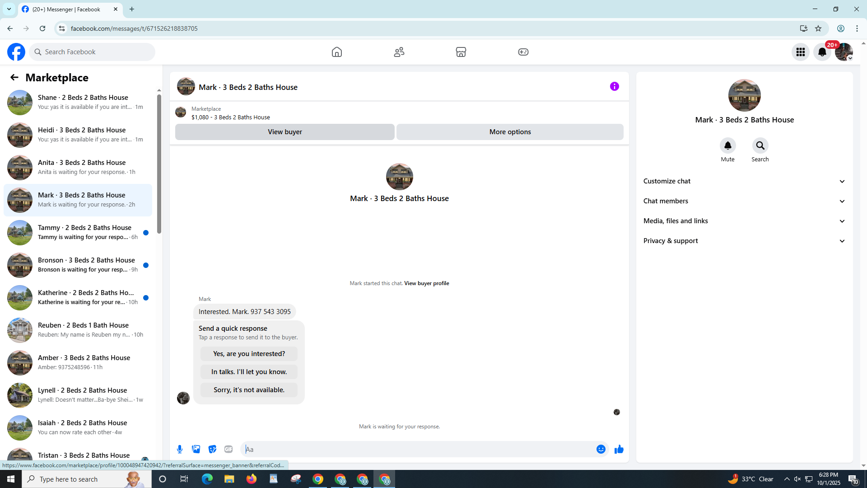Open the taskbar clock showing 6:28 PM
The width and height of the screenshot is (867, 488).
pos(829,479)
